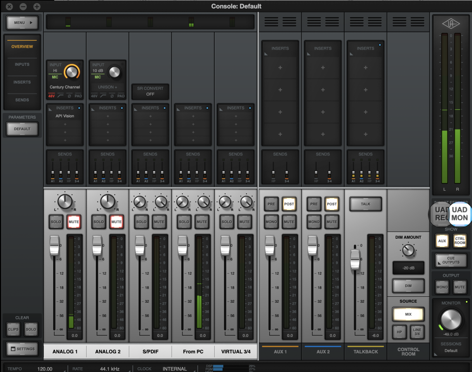Click the Universal Audio logo
This screenshot has width=472, height=372.
pyautogui.click(x=451, y=24)
